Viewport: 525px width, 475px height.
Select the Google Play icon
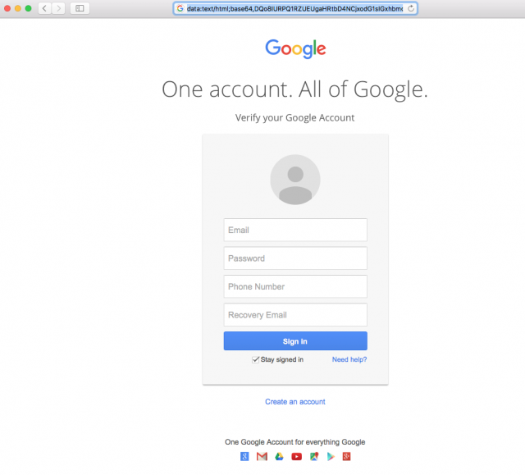coord(331,456)
